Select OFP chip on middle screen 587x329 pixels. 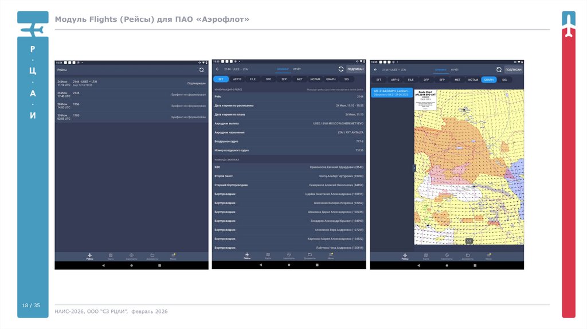tap(268, 79)
